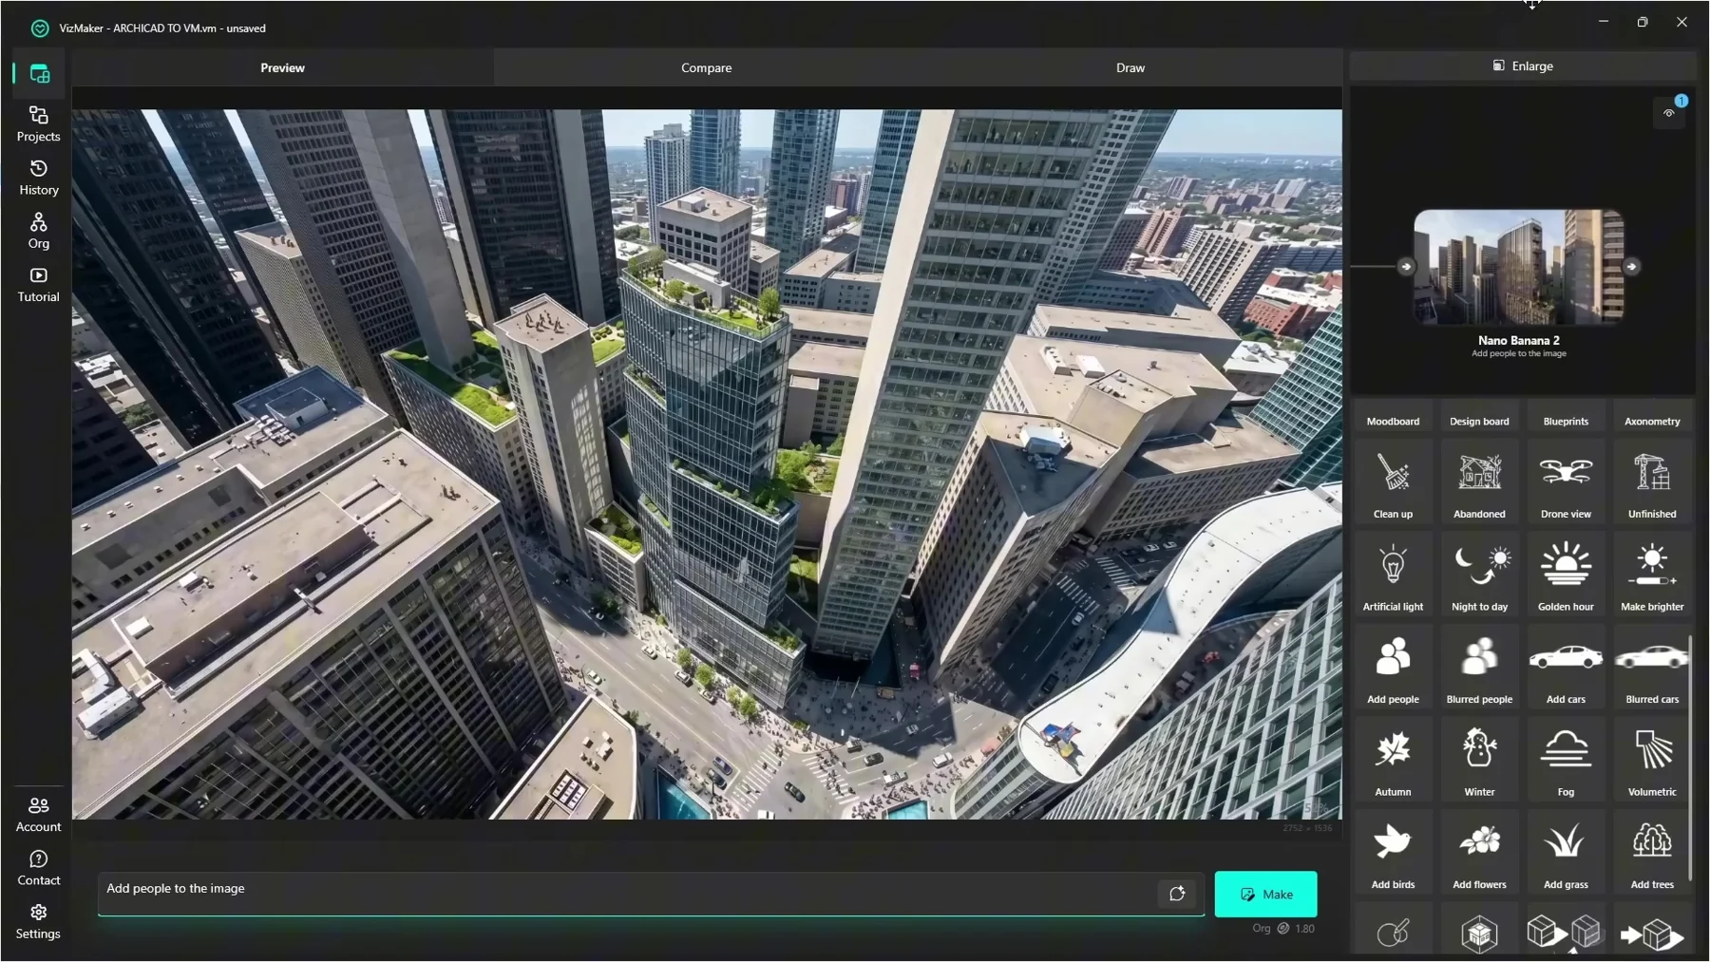Select the Clean up preset icon

tap(1393, 482)
